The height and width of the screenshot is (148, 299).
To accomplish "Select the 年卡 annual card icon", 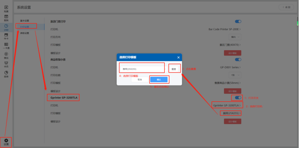I will tap(6, 36).
